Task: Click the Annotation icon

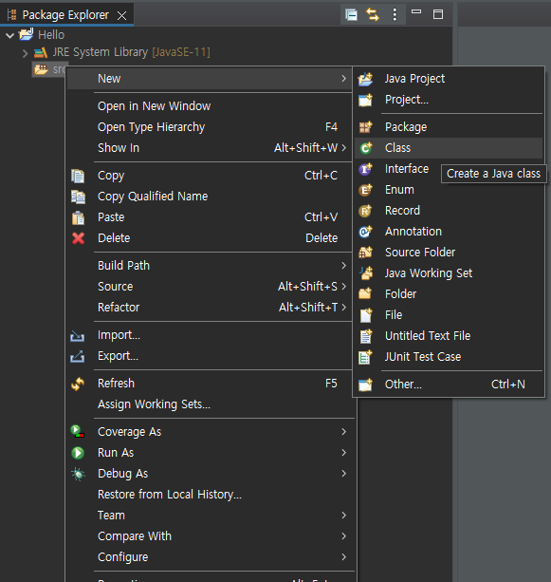Action: point(365,232)
